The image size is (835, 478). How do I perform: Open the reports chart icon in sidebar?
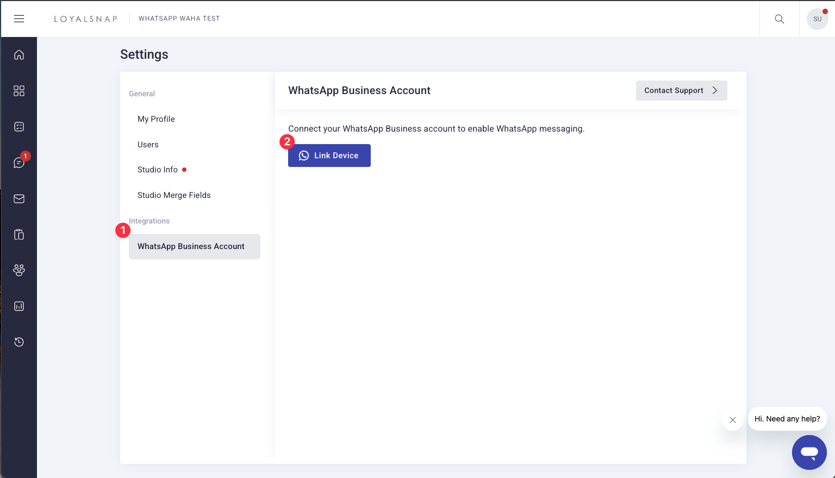tap(19, 306)
